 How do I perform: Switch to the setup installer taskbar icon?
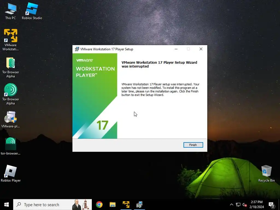pyautogui.click(x=139, y=205)
